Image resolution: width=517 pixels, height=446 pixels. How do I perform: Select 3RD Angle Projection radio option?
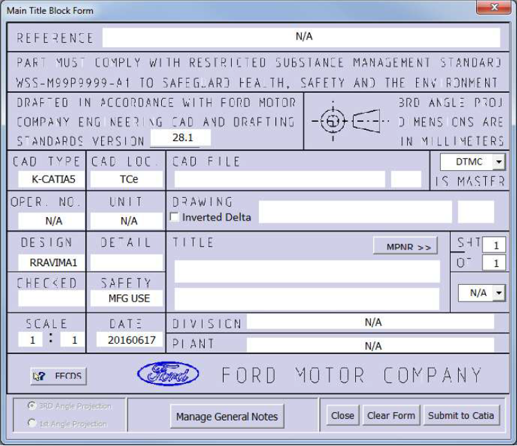[32, 405]
